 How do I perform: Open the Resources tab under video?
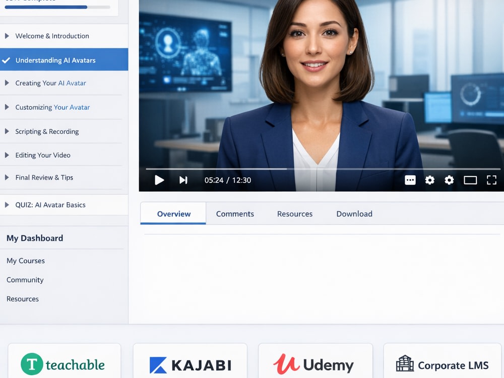295,214
